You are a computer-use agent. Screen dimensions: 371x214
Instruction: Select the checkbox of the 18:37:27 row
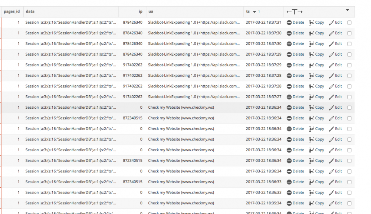[349, 97]
